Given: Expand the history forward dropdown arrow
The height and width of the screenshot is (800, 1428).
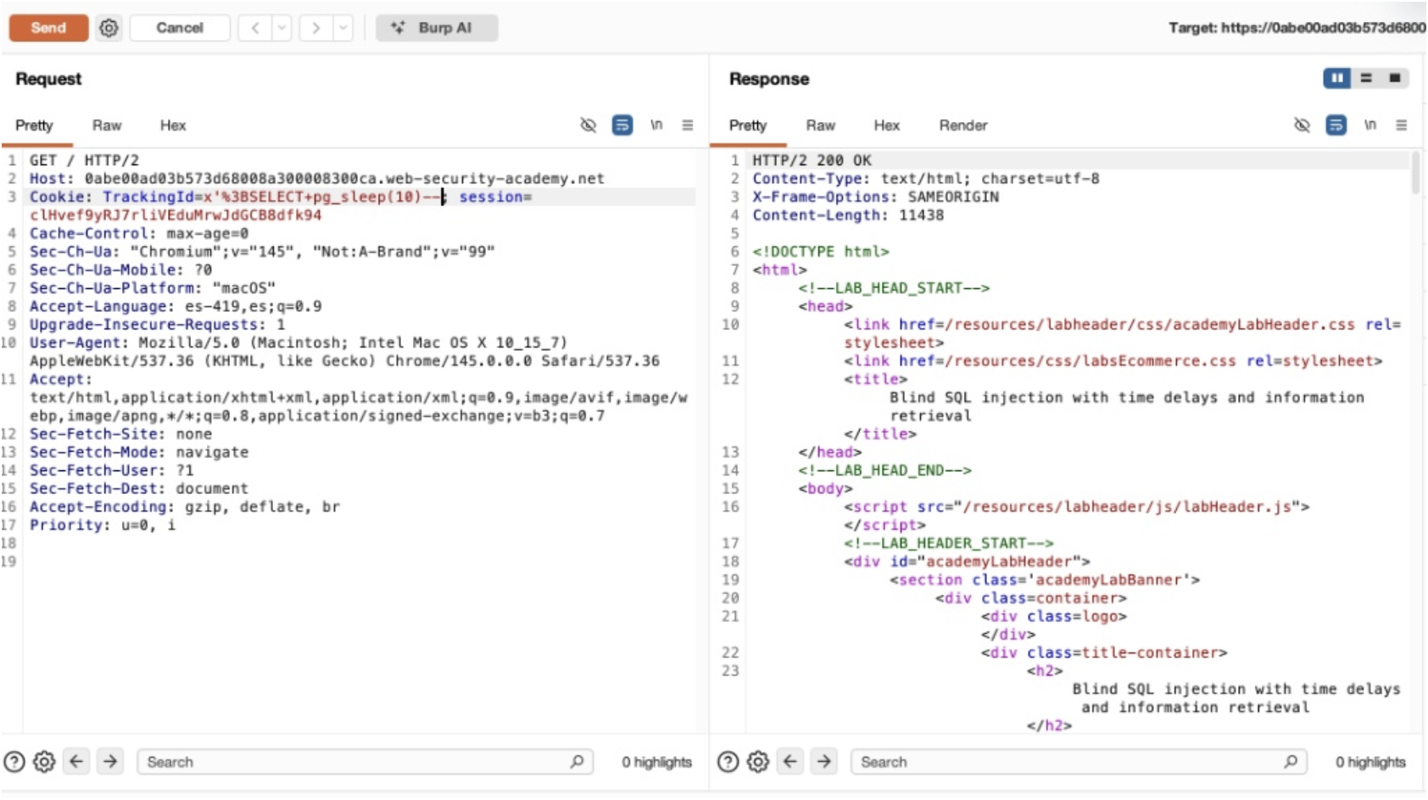Looking at the screenshot, I should tap(343, 28).
